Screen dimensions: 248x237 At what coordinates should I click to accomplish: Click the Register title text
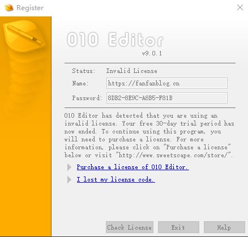[x=30, y=8]
